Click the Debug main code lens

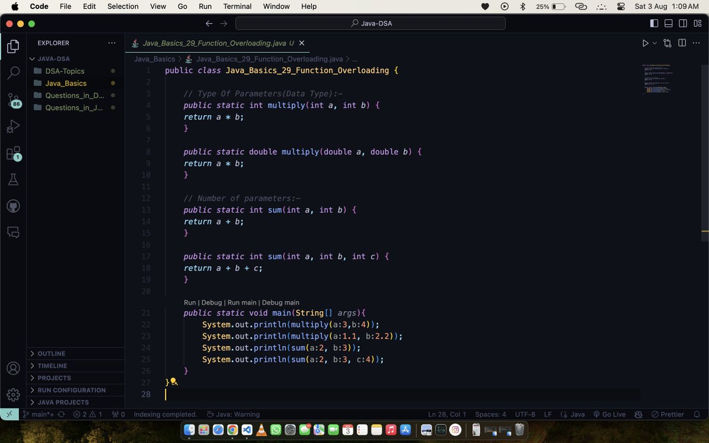click(x=281, y=302)
